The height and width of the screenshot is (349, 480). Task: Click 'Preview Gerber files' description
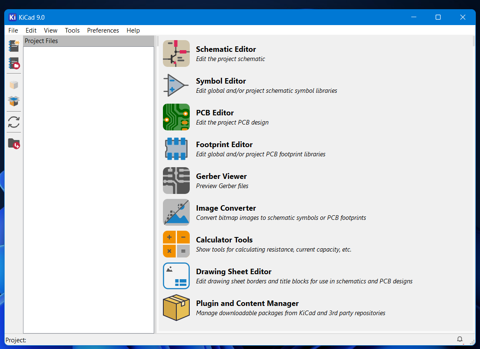tap(222, 186)
